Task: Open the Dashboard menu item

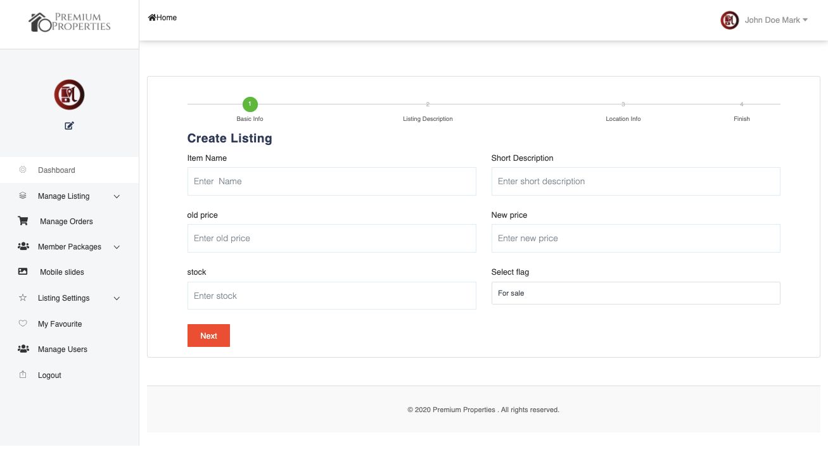Action: (x=56, y=170)
